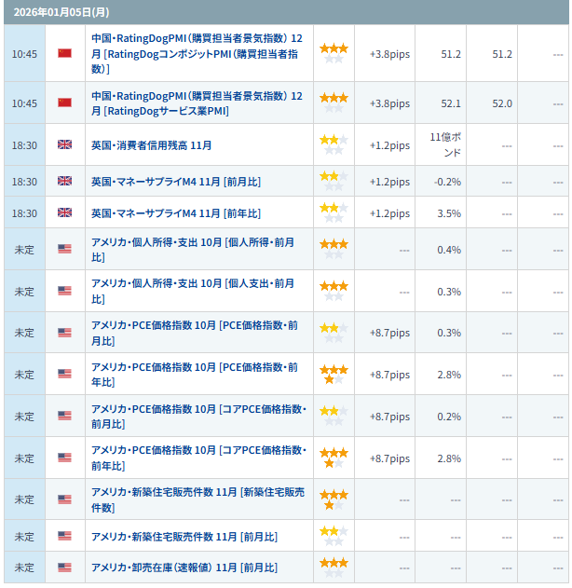The image size is (572, 588).
Task: Click star rating for 英国・消費者信用残高 row
Action: point(334,144)
